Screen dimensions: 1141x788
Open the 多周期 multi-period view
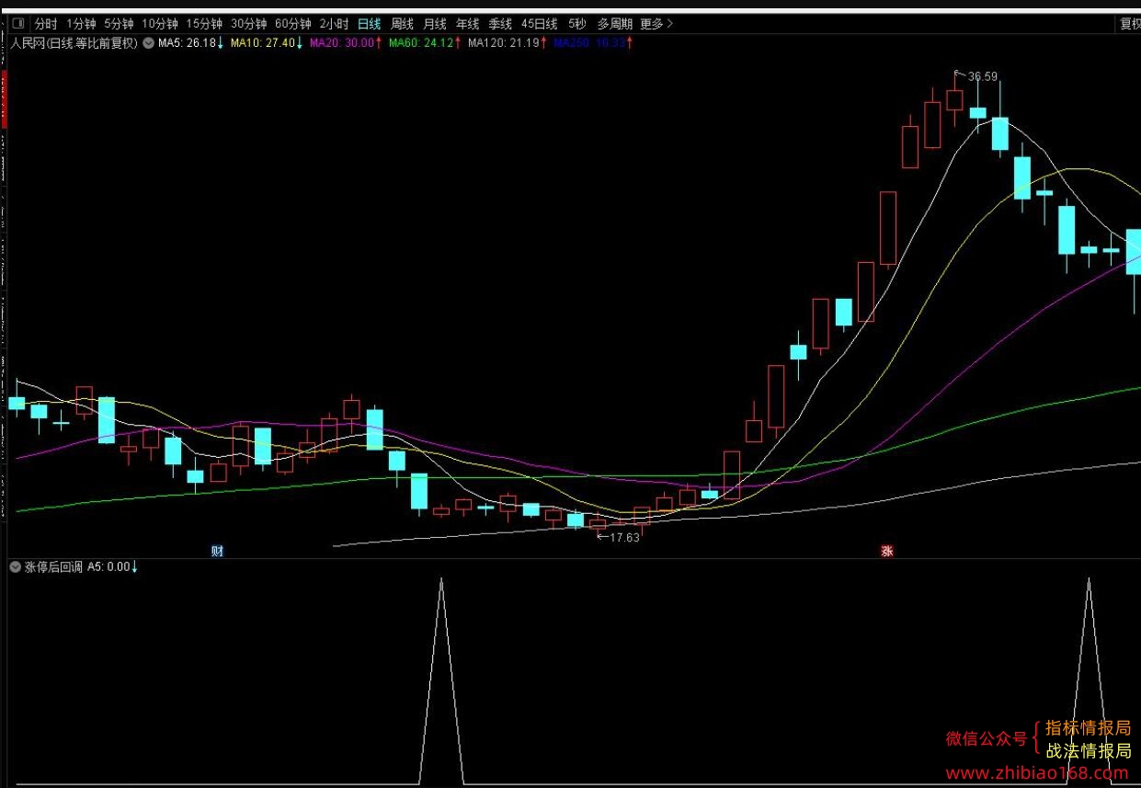[x=614, y=24]
